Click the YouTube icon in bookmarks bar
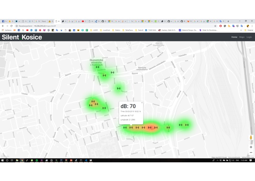Screen dimensions: 255x181 (x=27, y=30)
